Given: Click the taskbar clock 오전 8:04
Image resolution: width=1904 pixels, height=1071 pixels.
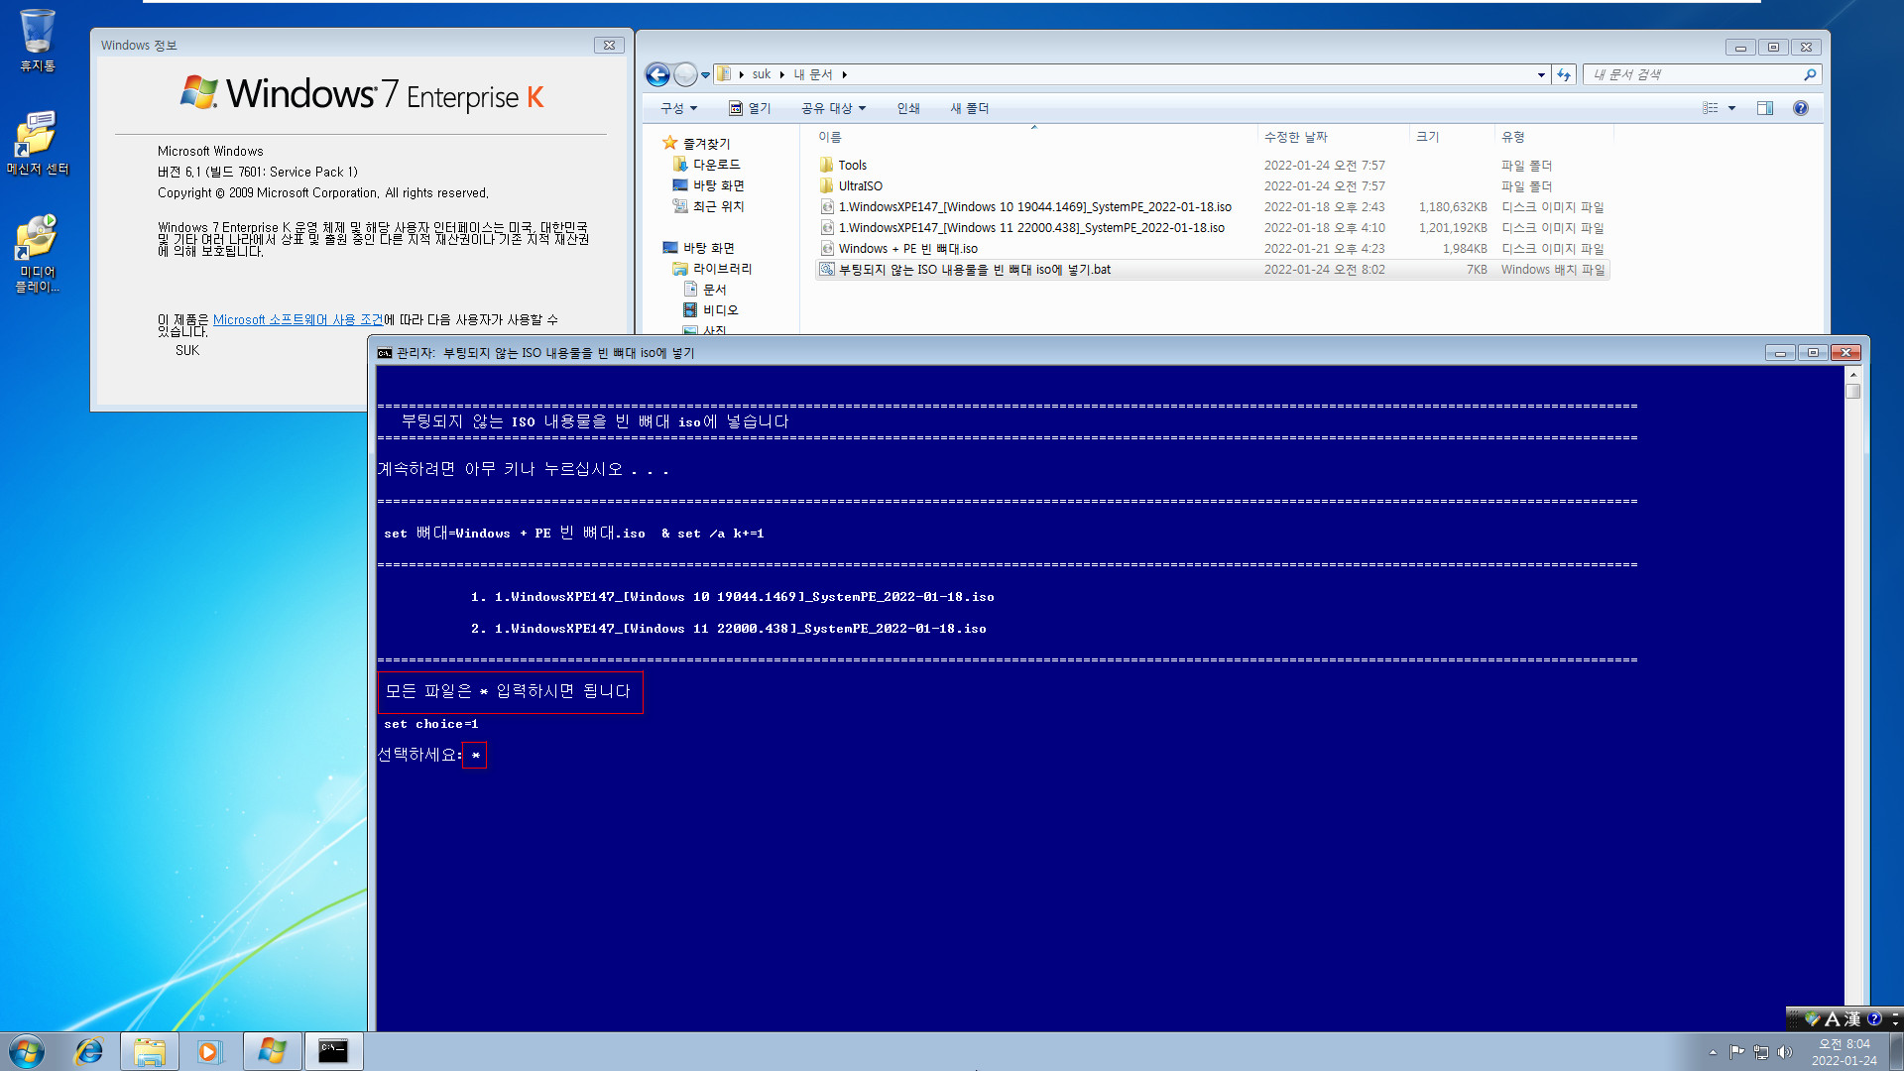Looking at the screenshot, I should pos(1844,1051).
